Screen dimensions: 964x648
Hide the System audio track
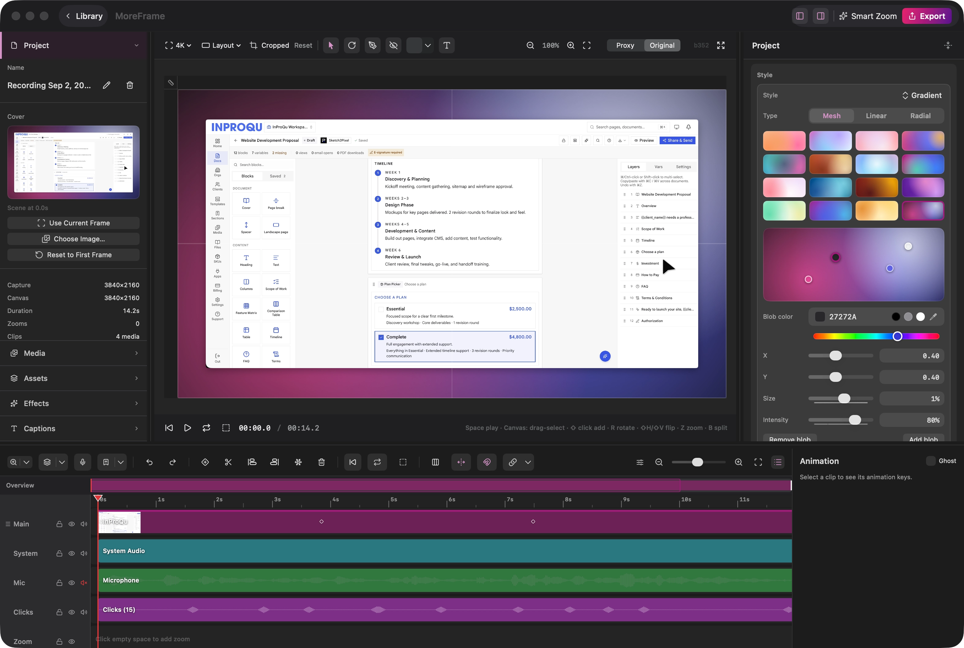click(71, 553)
